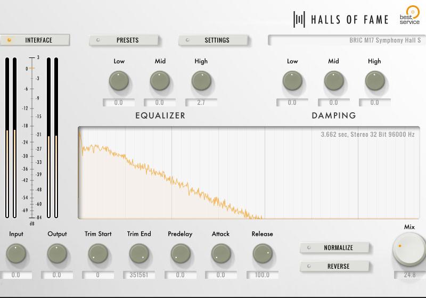Image resolution: width=426 pixels, height=298 pixels.
Task: Enable the Reverse option
Action: pos(334,266)
